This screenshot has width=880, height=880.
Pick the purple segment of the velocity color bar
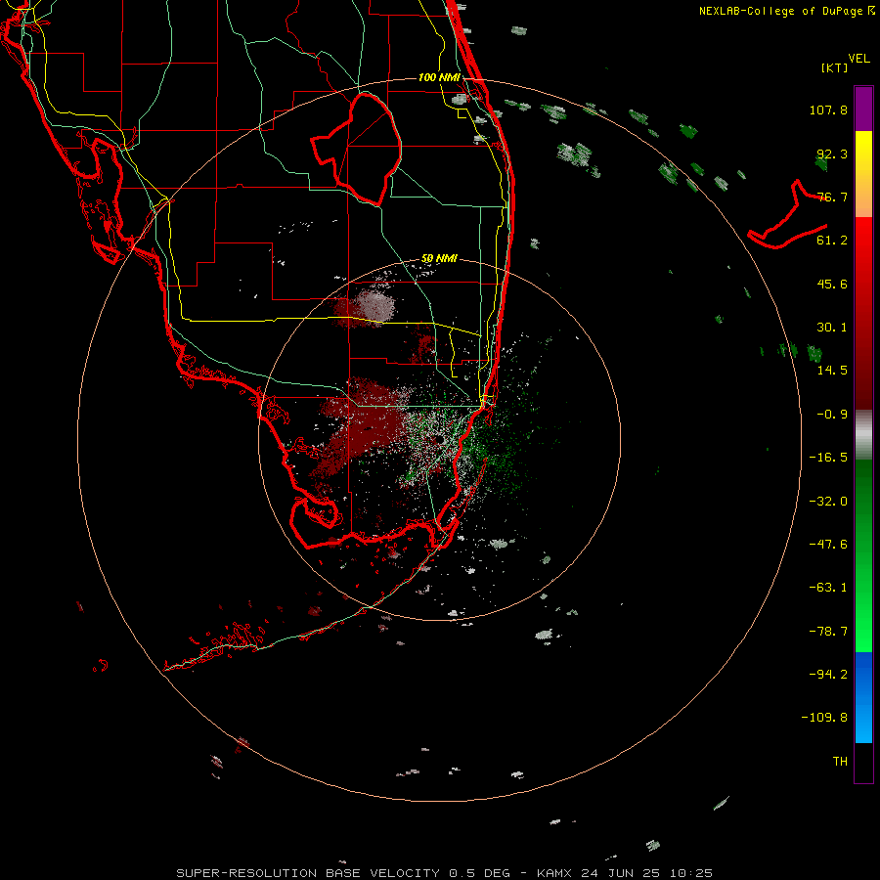(x=863, y=109)
